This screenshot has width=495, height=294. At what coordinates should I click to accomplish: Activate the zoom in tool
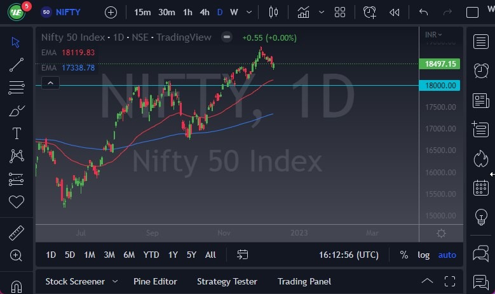click(16, 255)
